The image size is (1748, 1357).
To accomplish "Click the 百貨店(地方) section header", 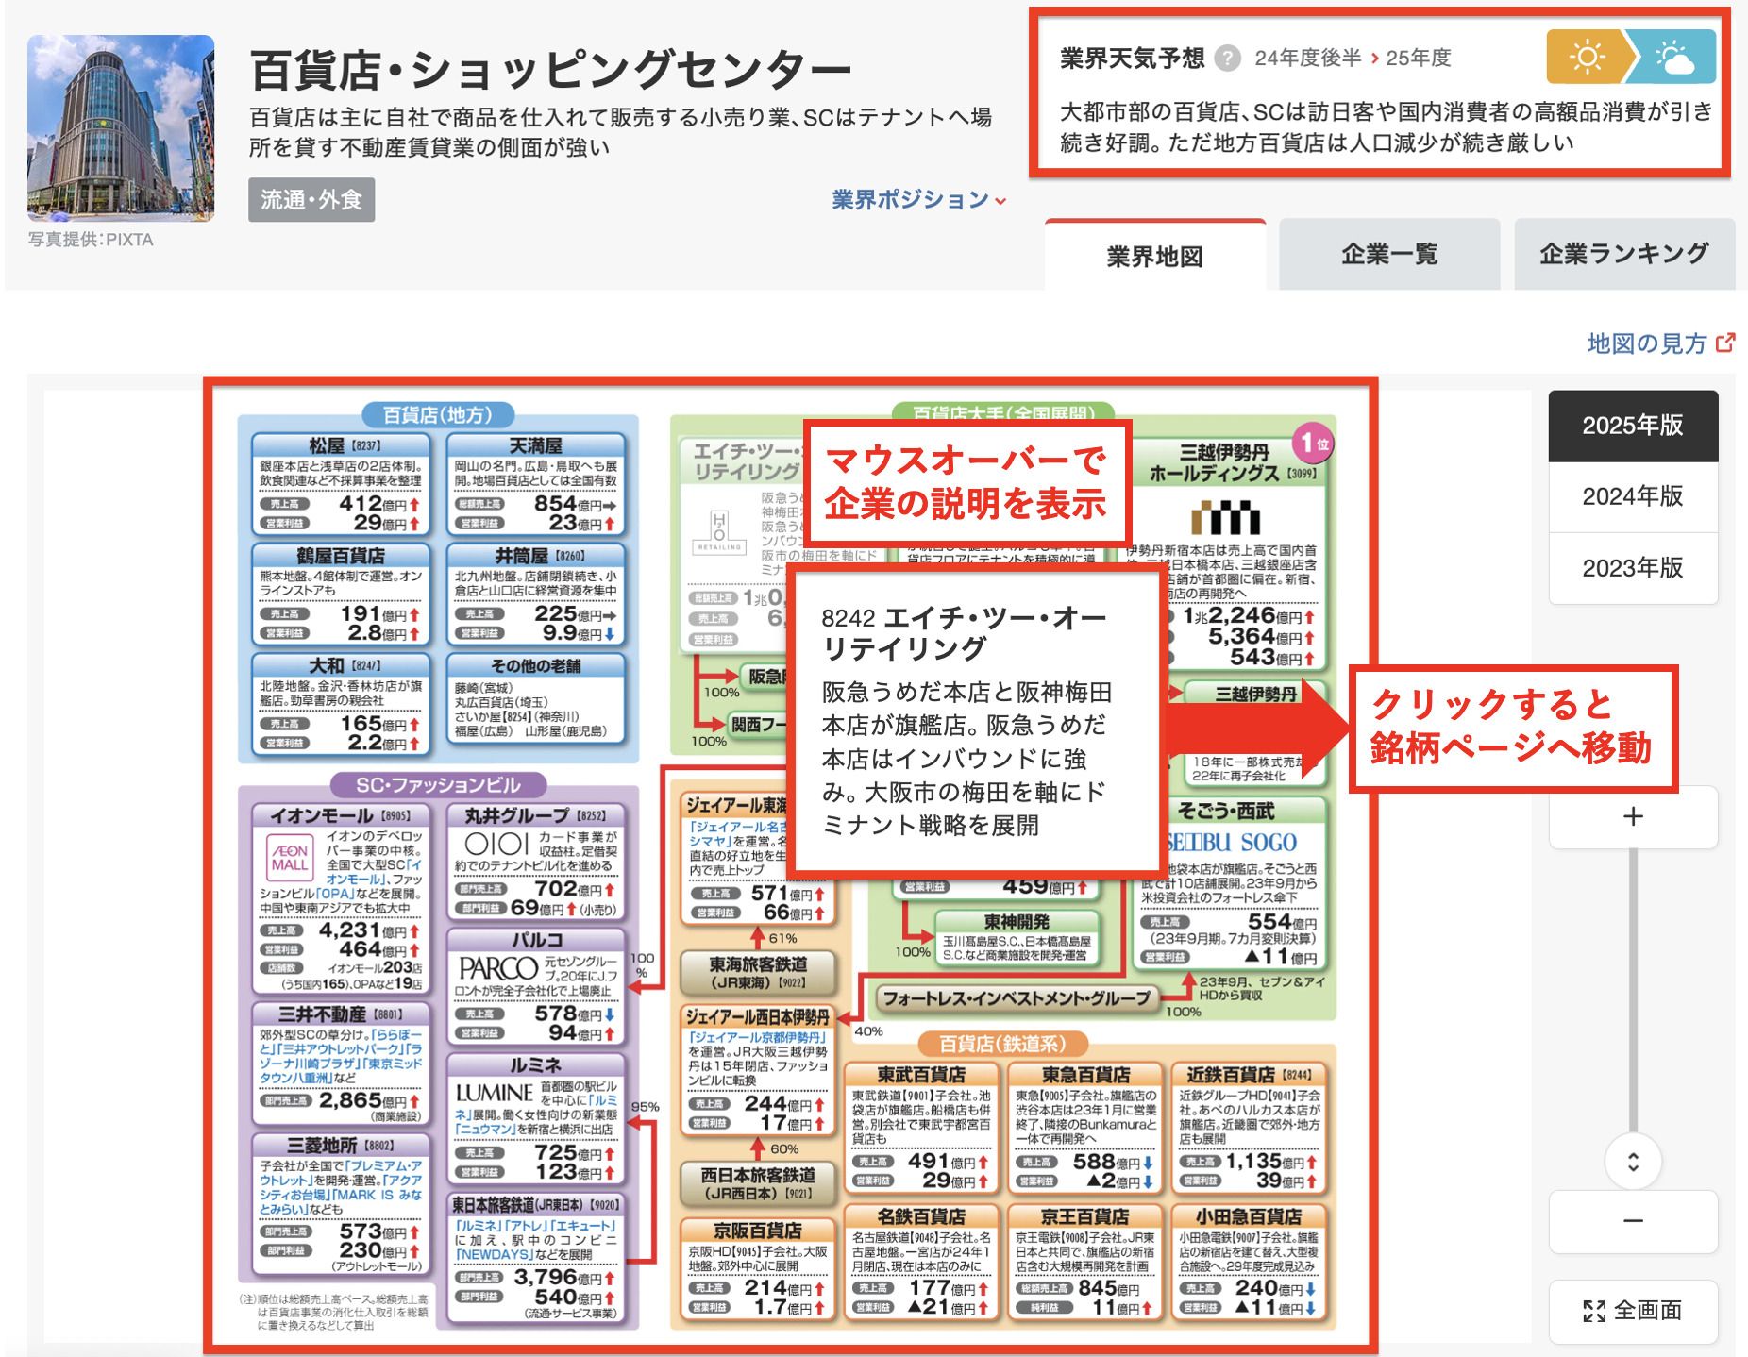I will click(x=438, y=414).
